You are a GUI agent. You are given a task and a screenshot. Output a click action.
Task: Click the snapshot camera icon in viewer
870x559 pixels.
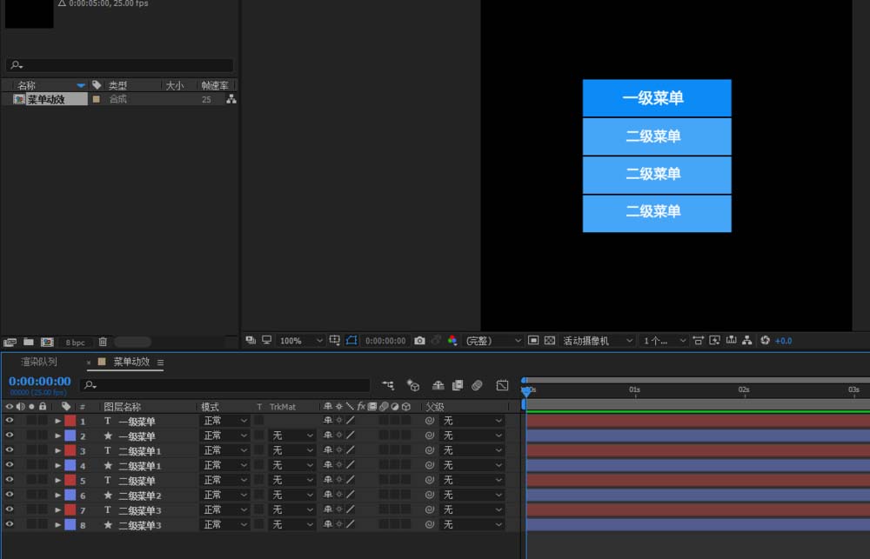click(419, 341)
